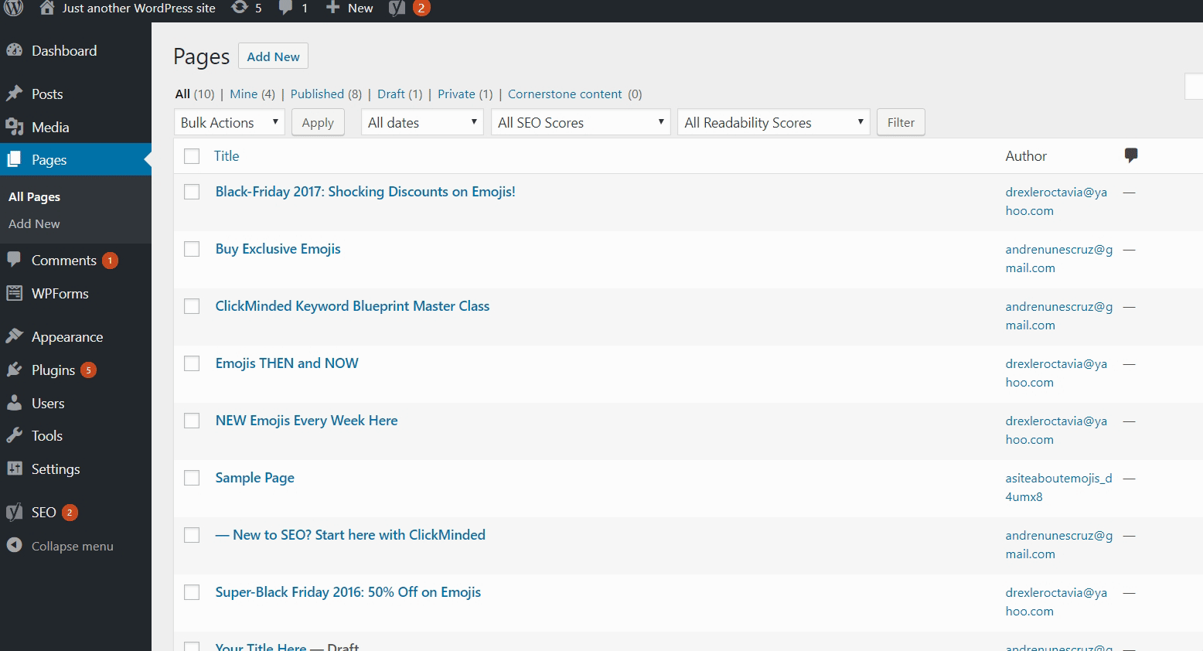Open the Yoast SEO icon in admin bar

click(397, 9)
